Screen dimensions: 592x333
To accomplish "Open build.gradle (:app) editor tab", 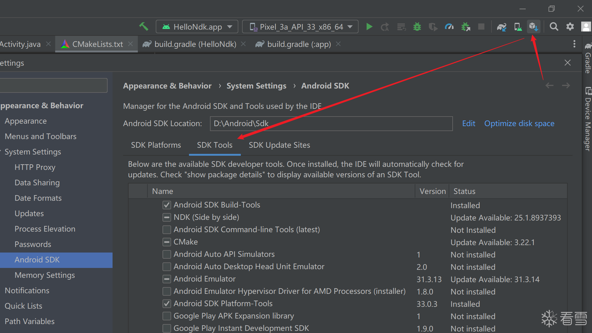I will pyautogui.click(x=299, y=44).
